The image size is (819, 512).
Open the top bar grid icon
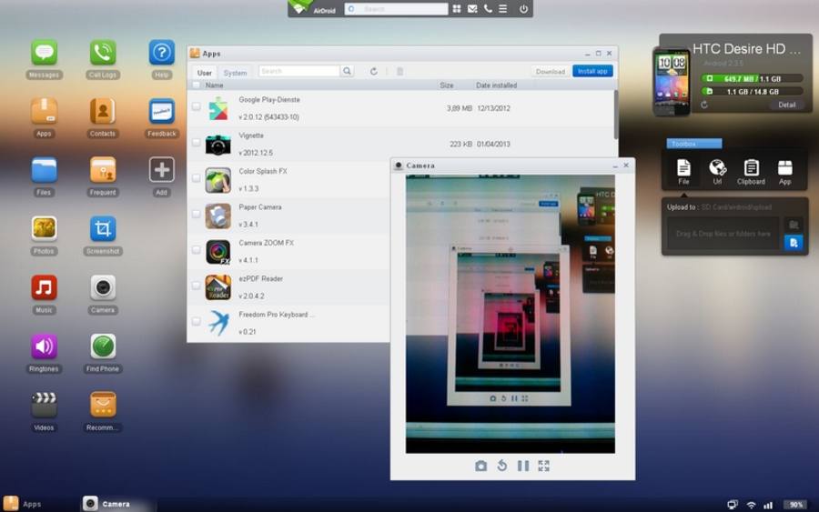point(457,9)
